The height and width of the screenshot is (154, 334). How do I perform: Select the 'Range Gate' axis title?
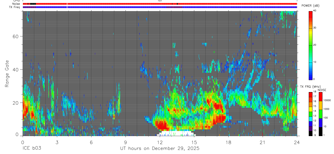tap(7, 74)
